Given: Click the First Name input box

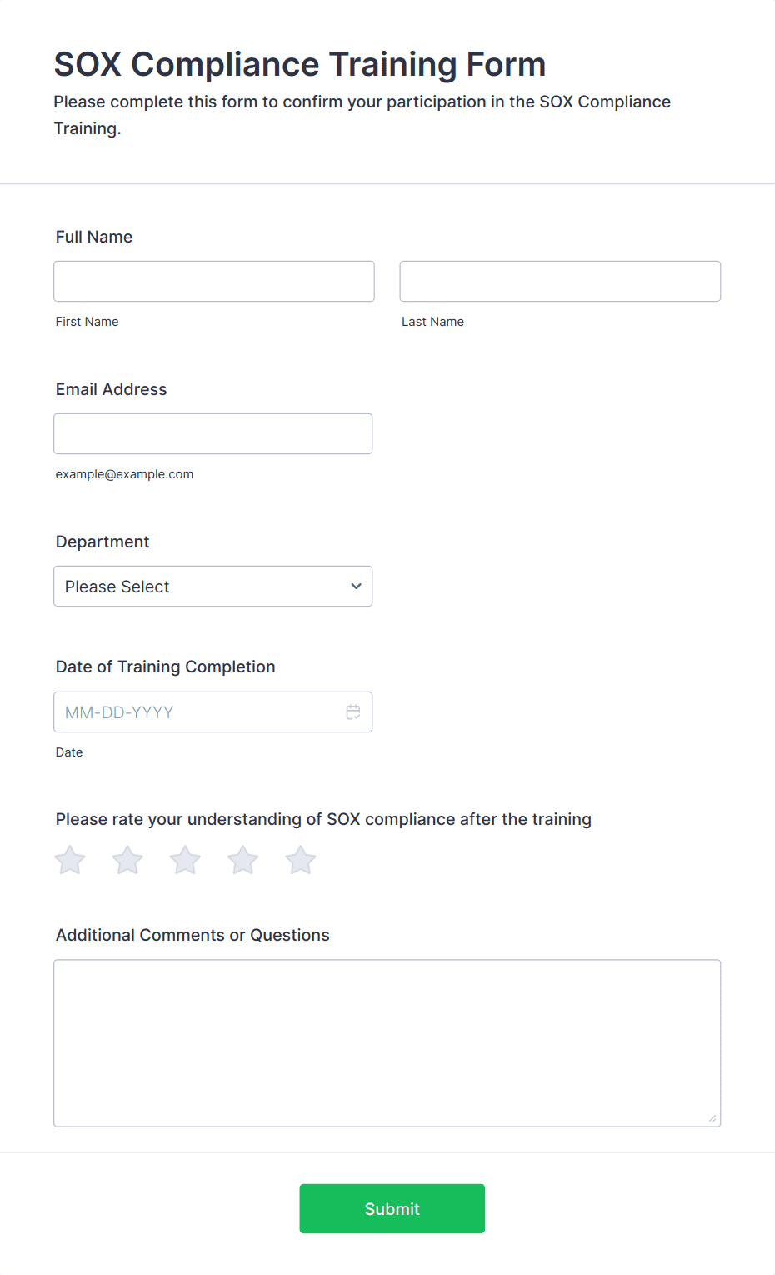Looking at the screenshot, I should tap(214, 282).
